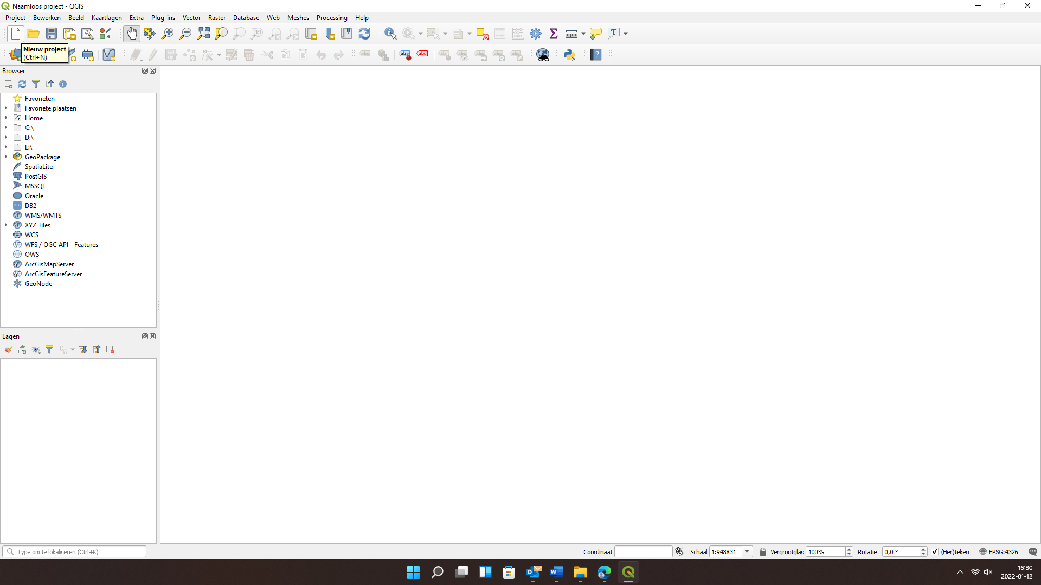Click the Zoom to Selection icon
1041x585 pixels.
(221, 34)
